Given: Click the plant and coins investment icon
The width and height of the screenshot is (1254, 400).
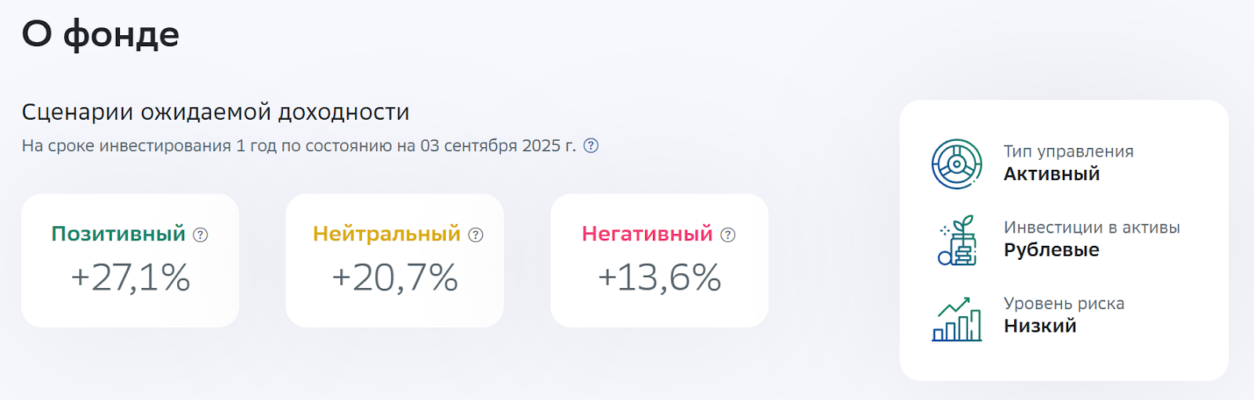Looking at the screenshot, I should pyautogui.click(x=957, y=240).
